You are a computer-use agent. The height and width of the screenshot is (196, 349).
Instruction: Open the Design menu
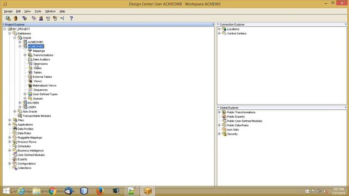click(8, 11)
